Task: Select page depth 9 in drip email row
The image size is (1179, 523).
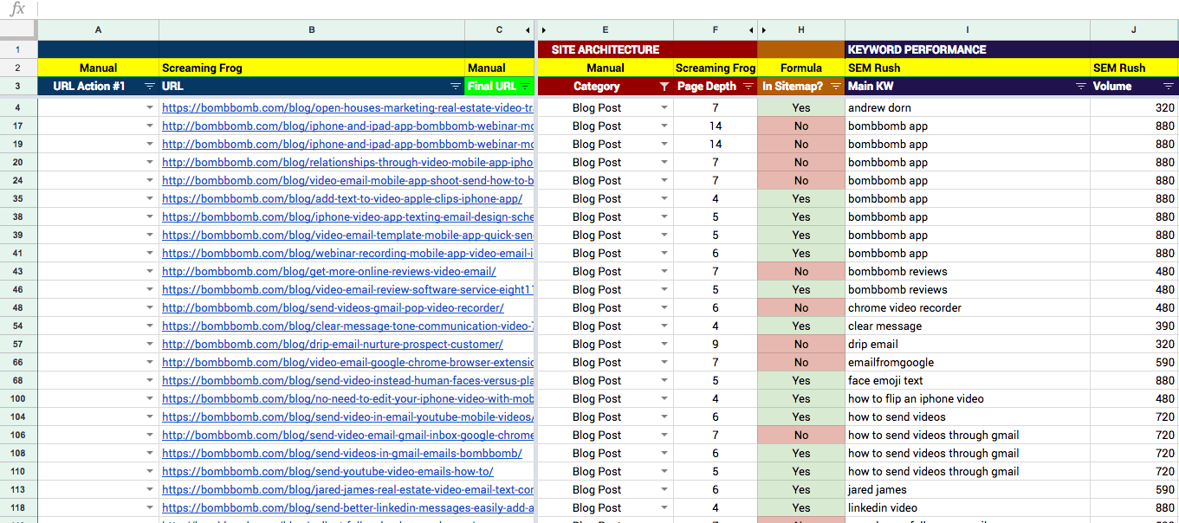Action: pyautogui.click(x=716, y=345)
